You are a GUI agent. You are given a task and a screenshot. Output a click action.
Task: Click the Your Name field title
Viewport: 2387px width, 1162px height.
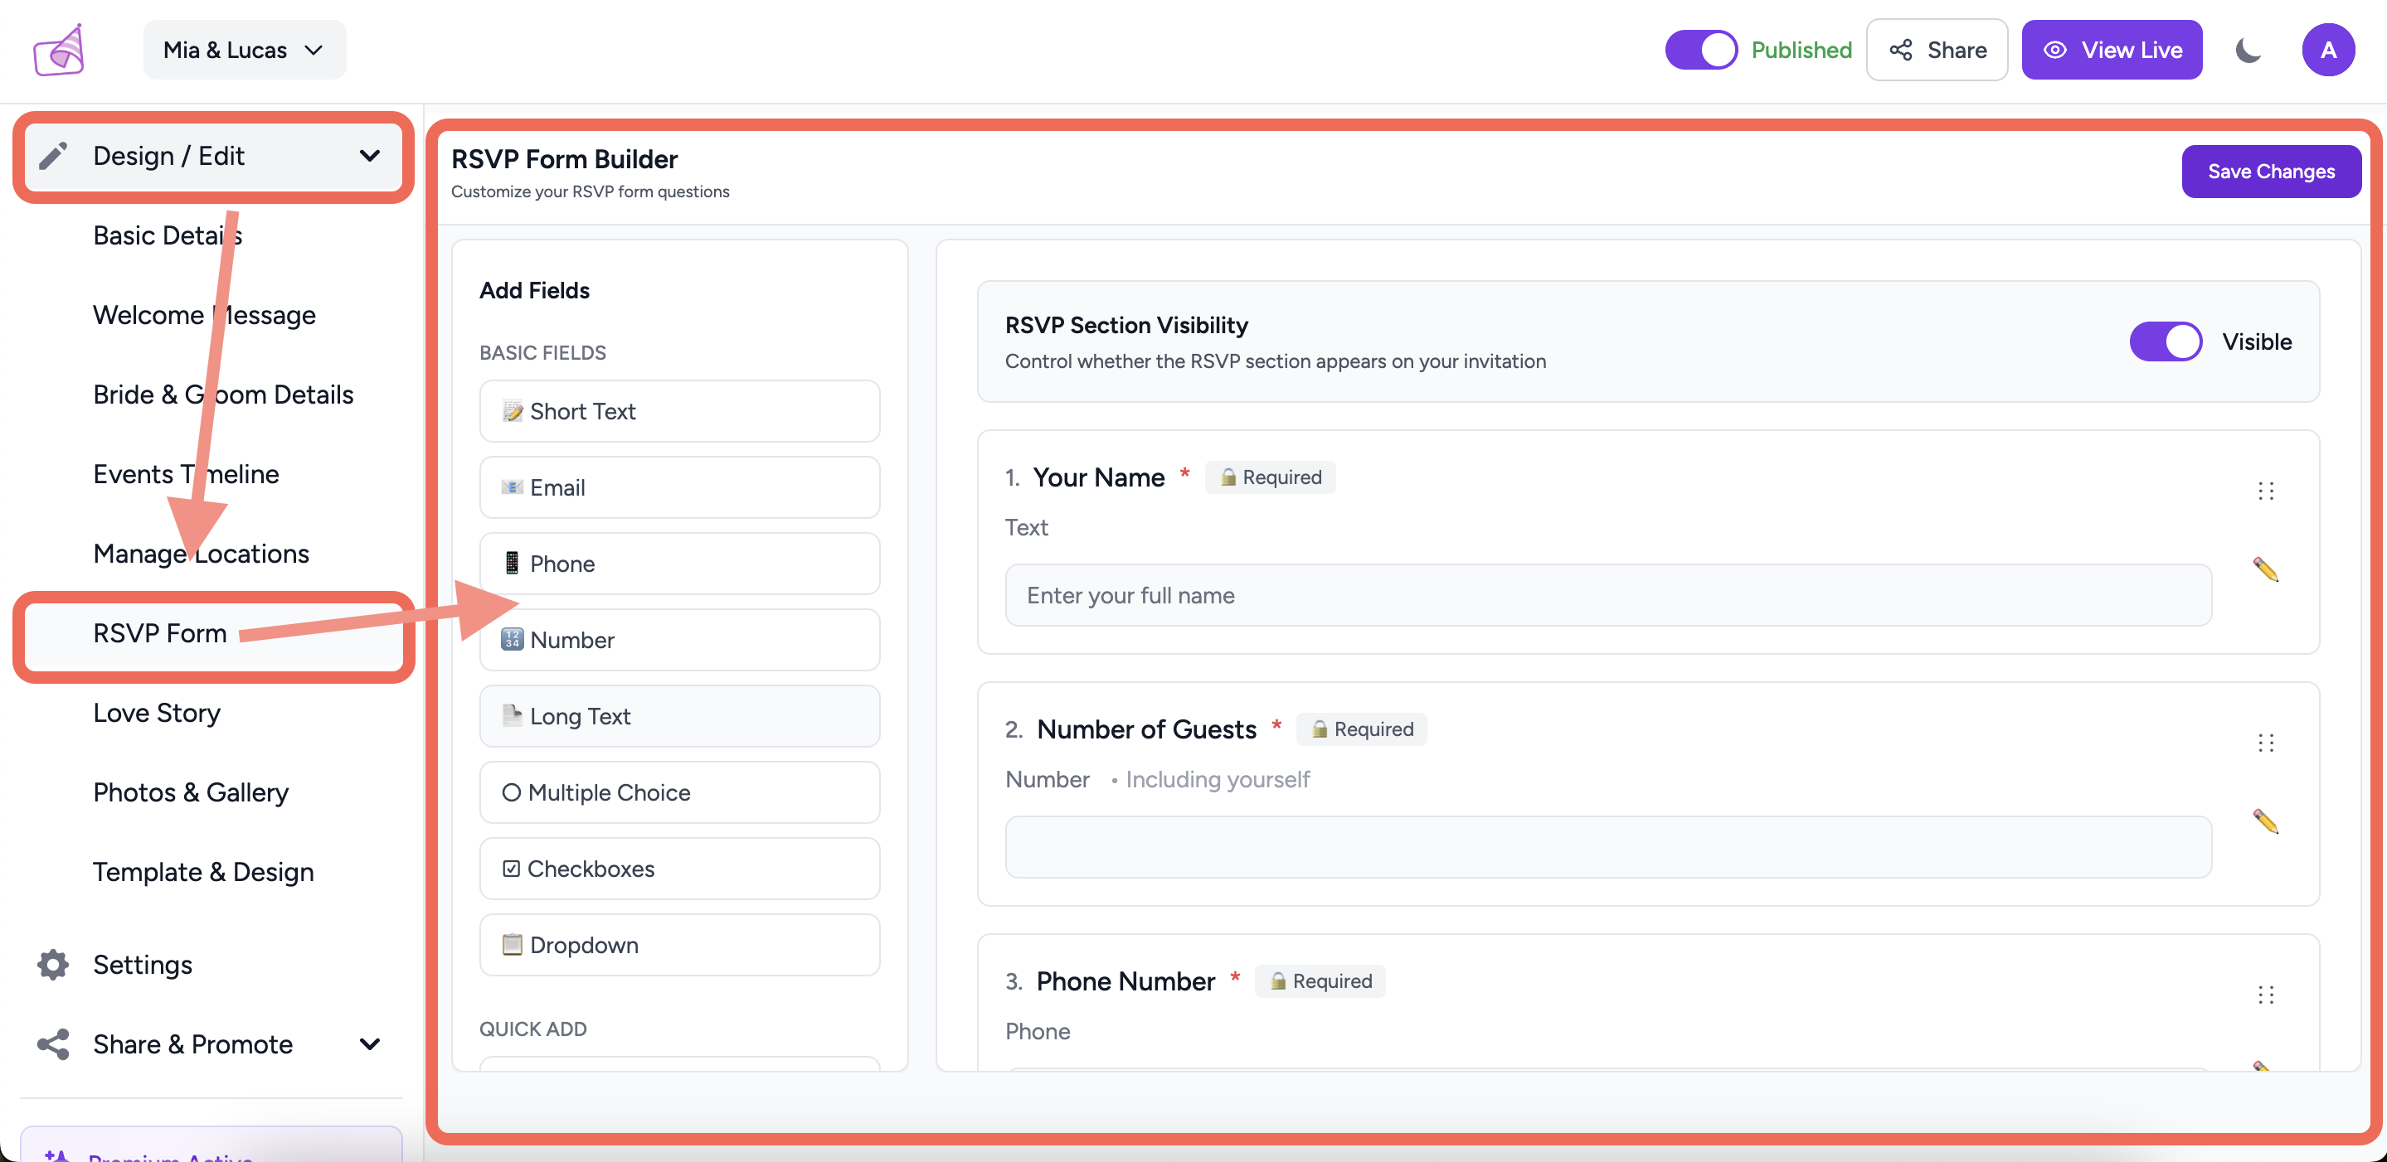click(1099, 477)
